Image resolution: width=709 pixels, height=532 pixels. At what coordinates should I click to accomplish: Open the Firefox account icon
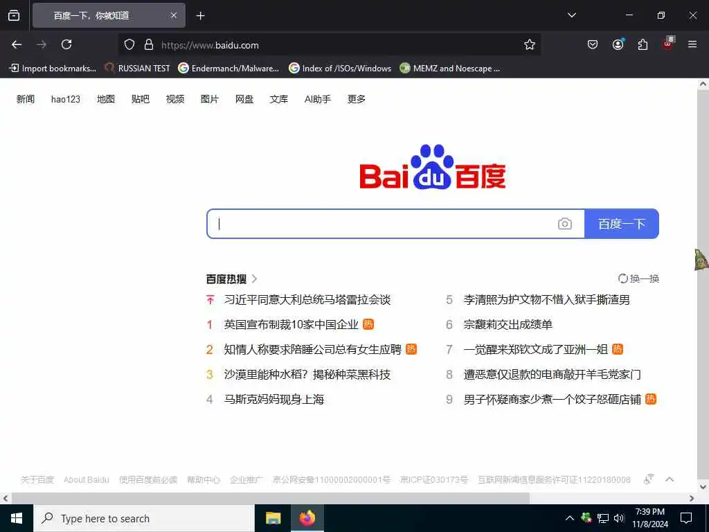[618, 44]
